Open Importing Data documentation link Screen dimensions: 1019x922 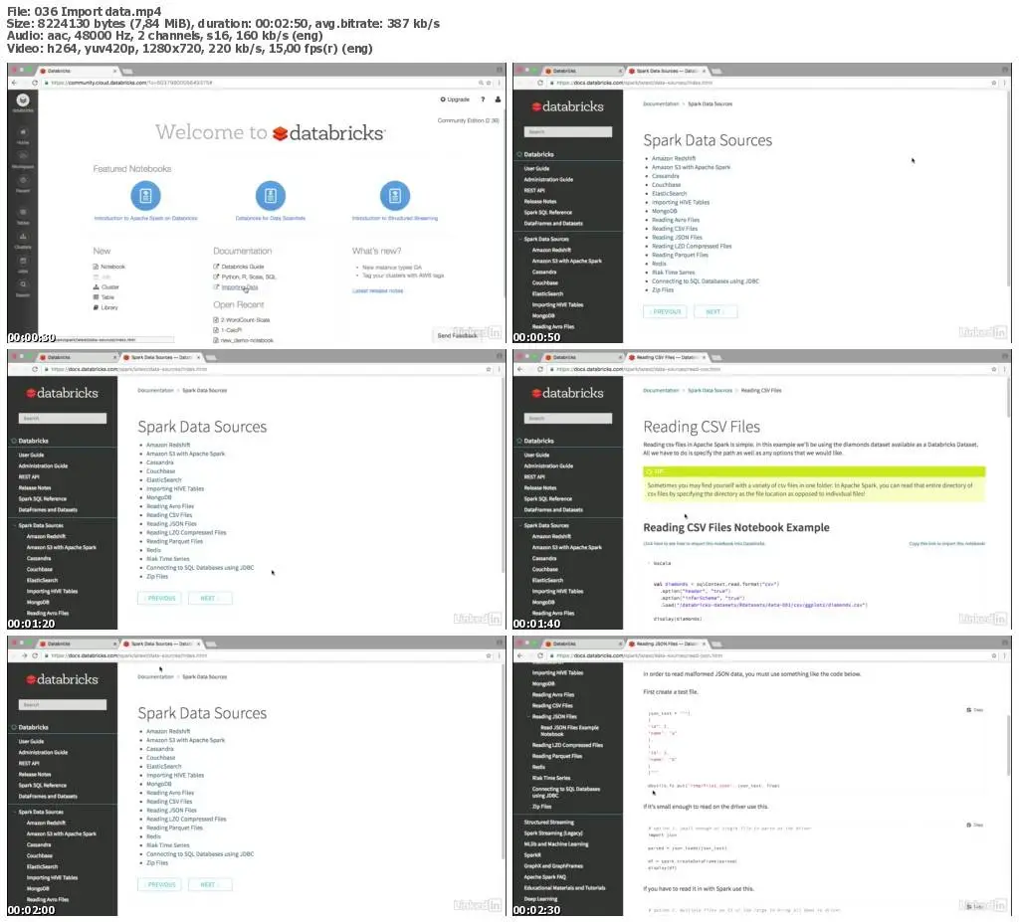coord(235,287)
